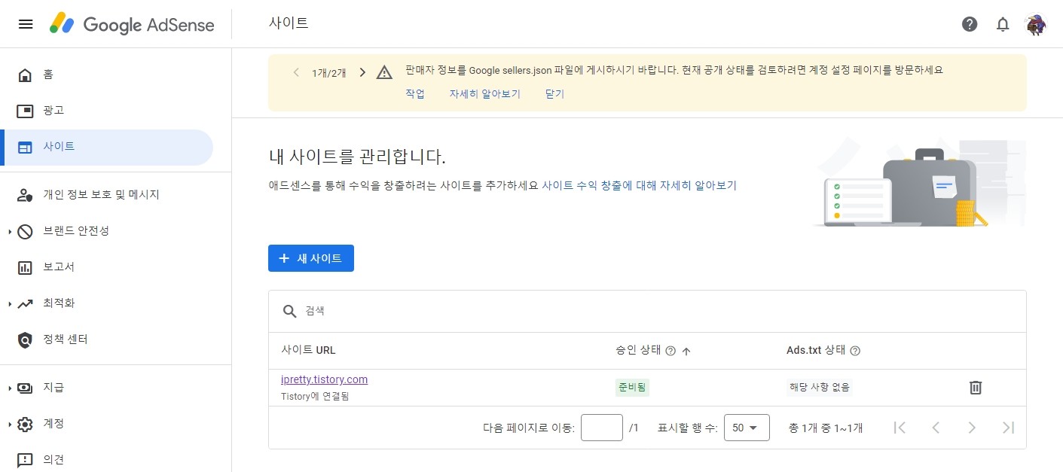Show previous notification in banner

tap(296, 72)
